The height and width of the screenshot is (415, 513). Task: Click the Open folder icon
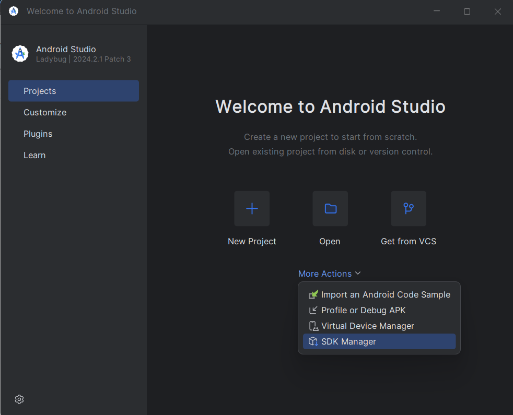(330, 209)
